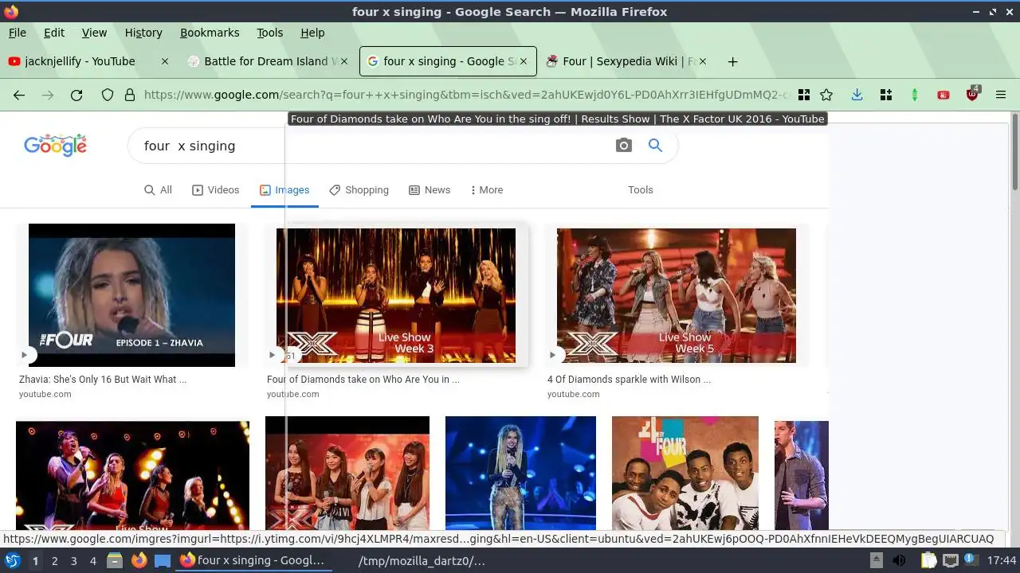Open the Zhavia The Four episode thumbnail

pos(131,295)
